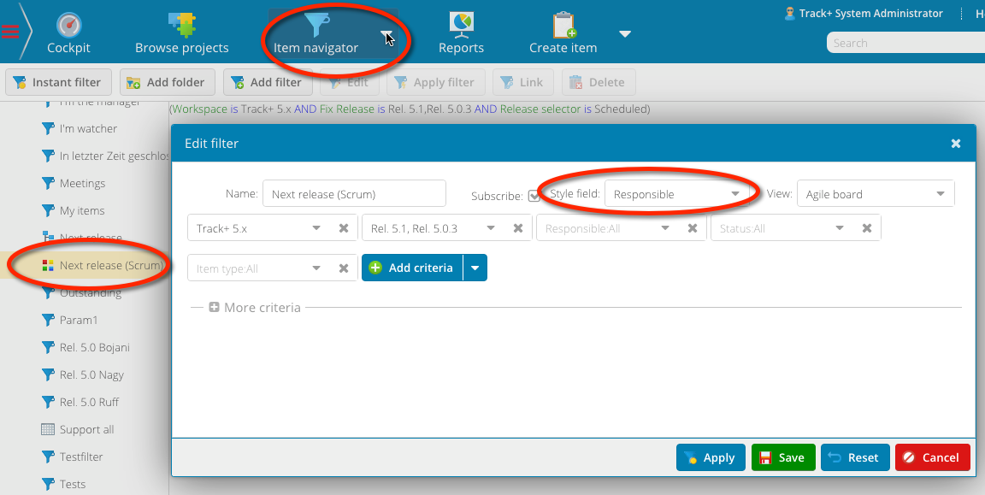Screen dimensions: 985x495
Task: Clear the Track+ 5.x workspace criterion
Action: click(x=344, y=228)
